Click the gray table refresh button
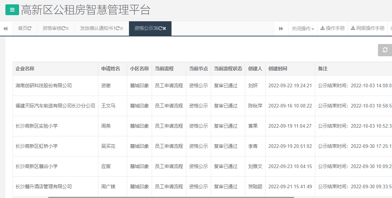 point(385,50)
